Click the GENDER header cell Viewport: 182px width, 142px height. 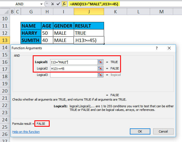[x=64, y=26]
